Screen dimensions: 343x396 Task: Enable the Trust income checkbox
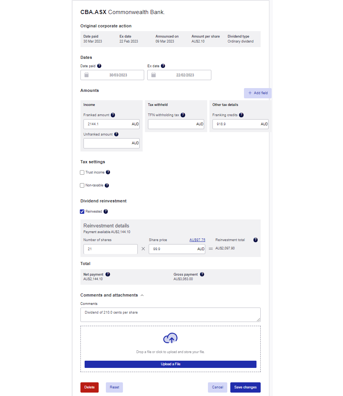coord(82,172)
